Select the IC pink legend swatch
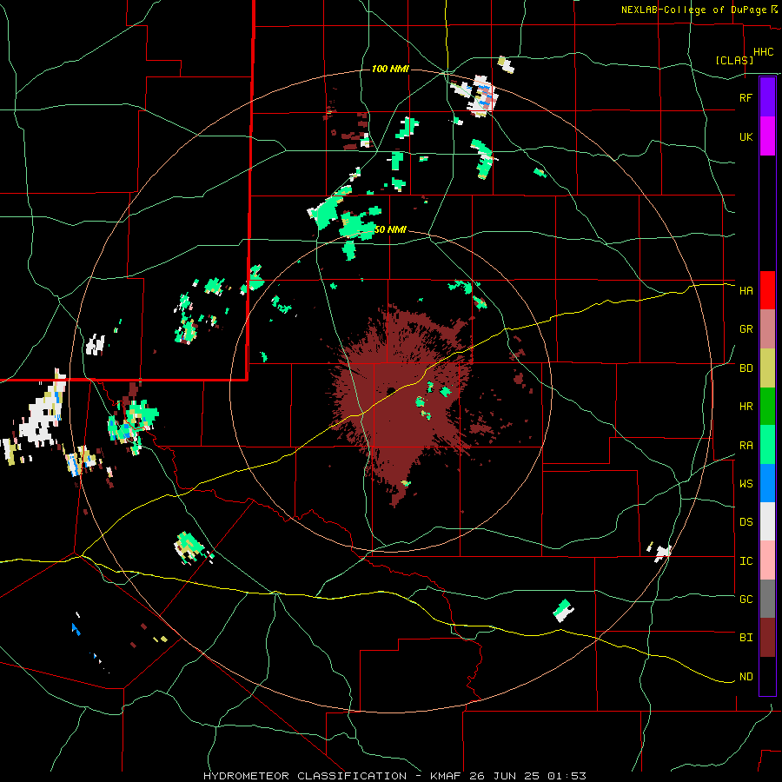 pos(767,560)
